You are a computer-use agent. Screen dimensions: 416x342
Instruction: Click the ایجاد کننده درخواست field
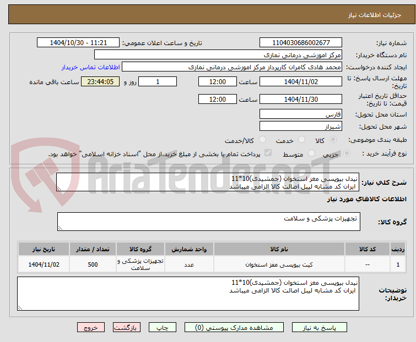click(232, 67)
